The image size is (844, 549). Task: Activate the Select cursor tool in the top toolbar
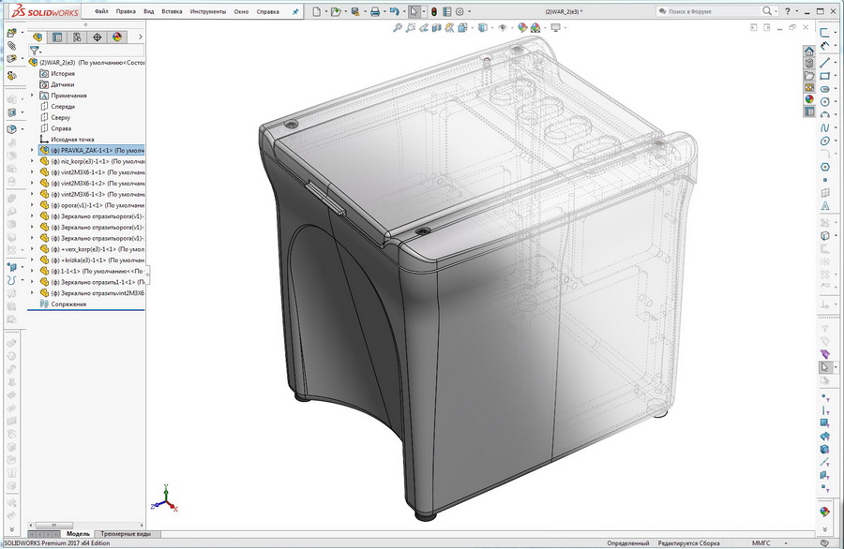[x=414, y=11]
